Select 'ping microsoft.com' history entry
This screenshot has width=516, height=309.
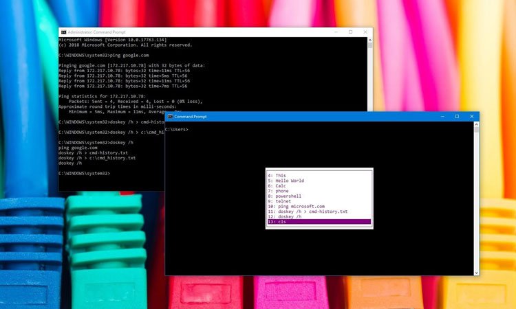click(x=297, y=206)
